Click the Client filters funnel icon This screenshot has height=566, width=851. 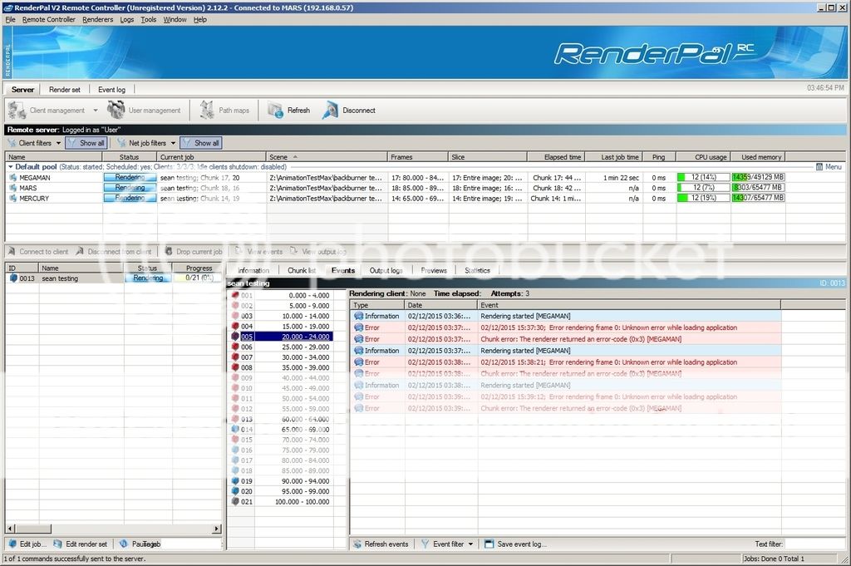pos(12,143)
